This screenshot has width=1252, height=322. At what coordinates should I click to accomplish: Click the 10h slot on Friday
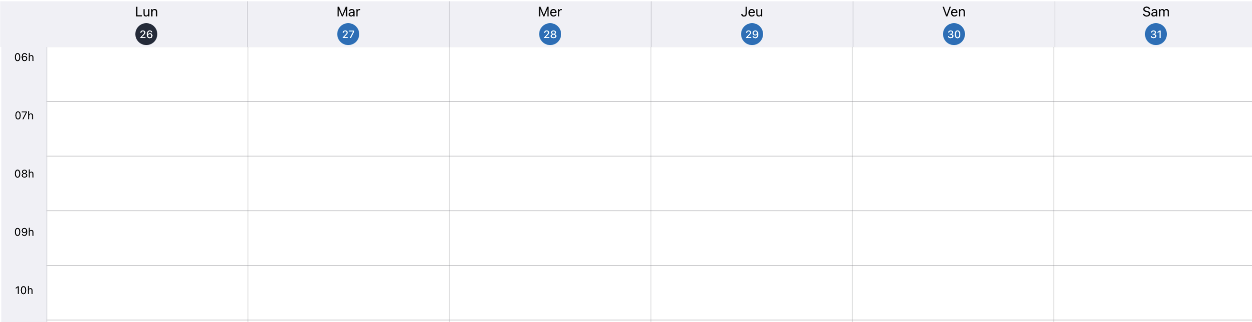point(953,292)
